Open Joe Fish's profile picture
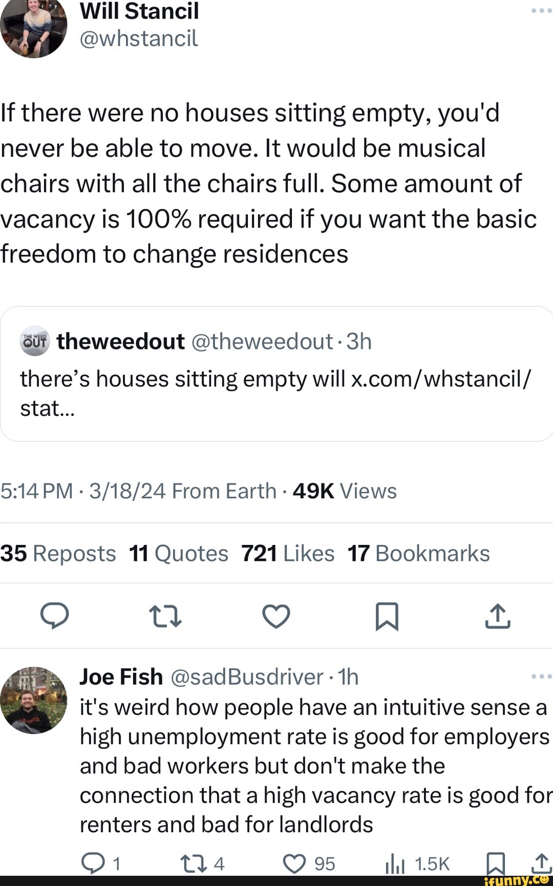553x886 pixels. [34, 700]
